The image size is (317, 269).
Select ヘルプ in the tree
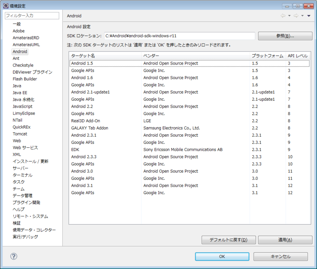pyautogui.click(x=19, y=210)
